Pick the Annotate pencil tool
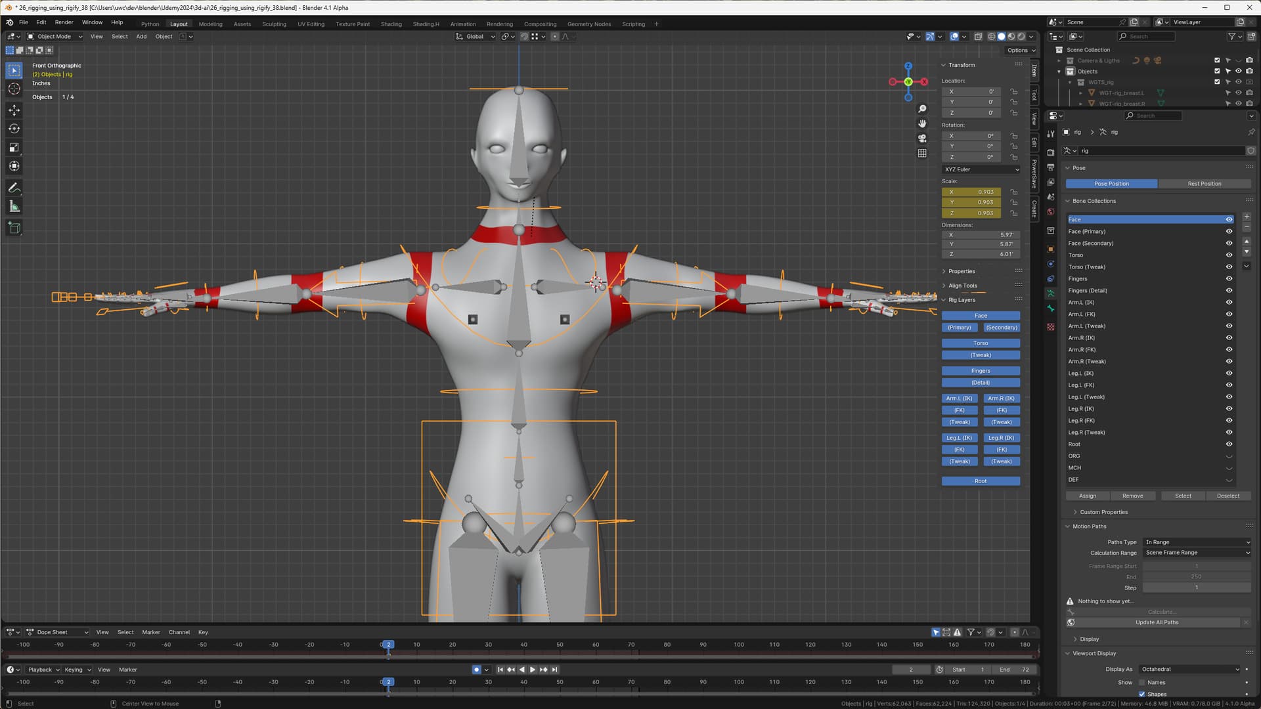 [14, 188]
